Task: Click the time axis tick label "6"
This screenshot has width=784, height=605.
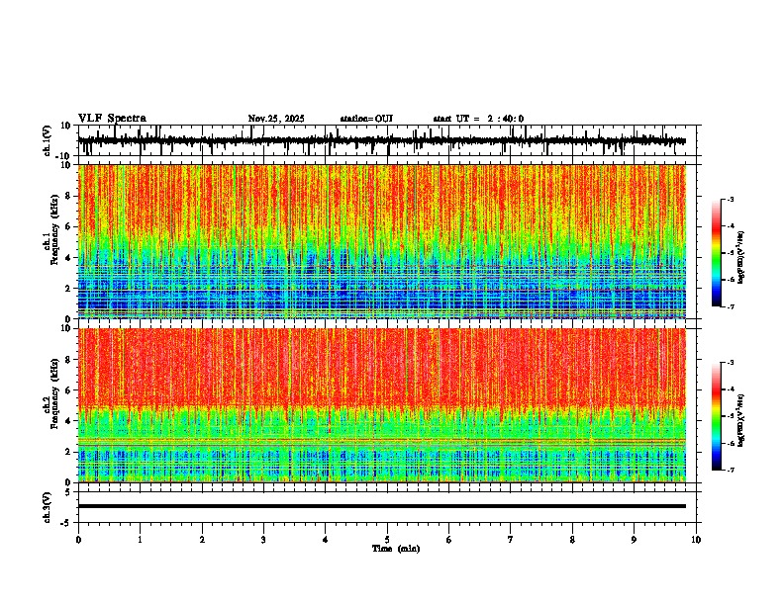Action: (x=449, y=540)
